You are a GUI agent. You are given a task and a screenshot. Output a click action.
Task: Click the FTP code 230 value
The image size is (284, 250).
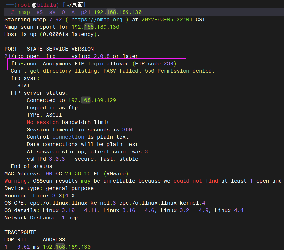[168, 63]
